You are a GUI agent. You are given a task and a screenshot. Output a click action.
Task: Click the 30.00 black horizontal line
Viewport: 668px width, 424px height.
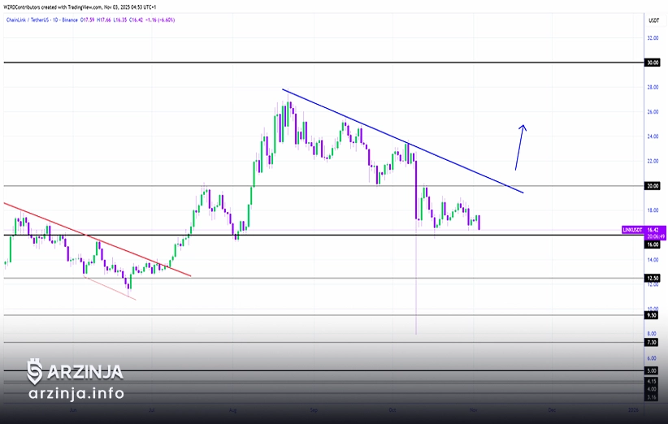coord(325,63)
